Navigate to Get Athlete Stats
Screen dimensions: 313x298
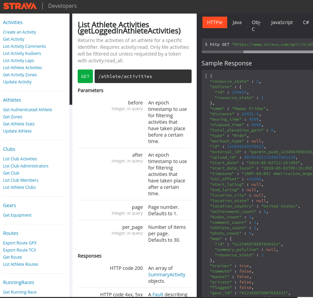pos(19,124)
